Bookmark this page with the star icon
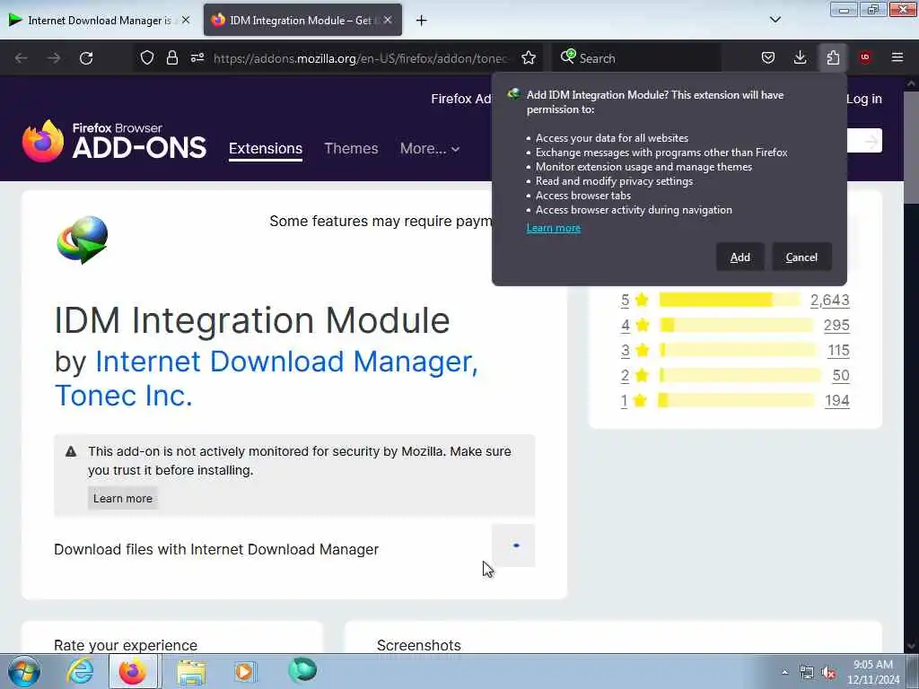The width and height of the screenshot is (919, 689). (529, 58)
